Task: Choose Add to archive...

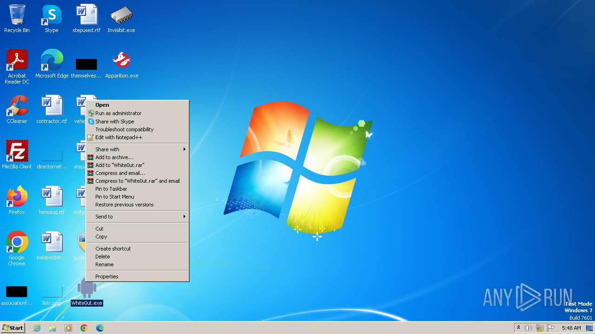Action: point(138,157)
